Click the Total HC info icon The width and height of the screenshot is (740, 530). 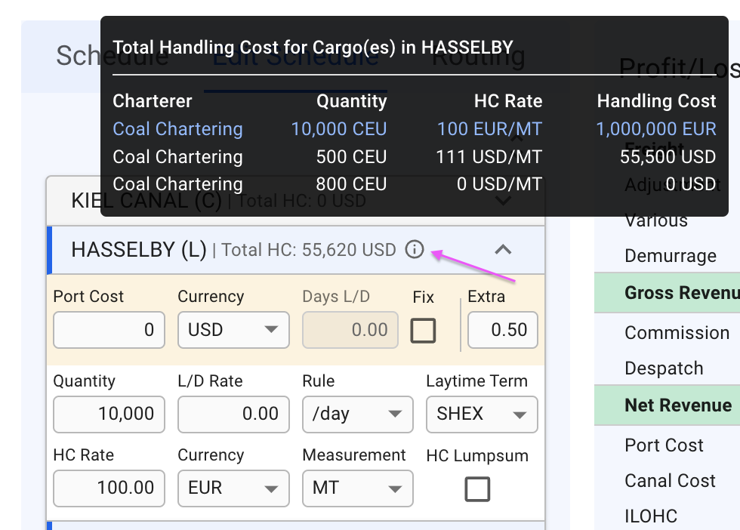coord(415,249)
